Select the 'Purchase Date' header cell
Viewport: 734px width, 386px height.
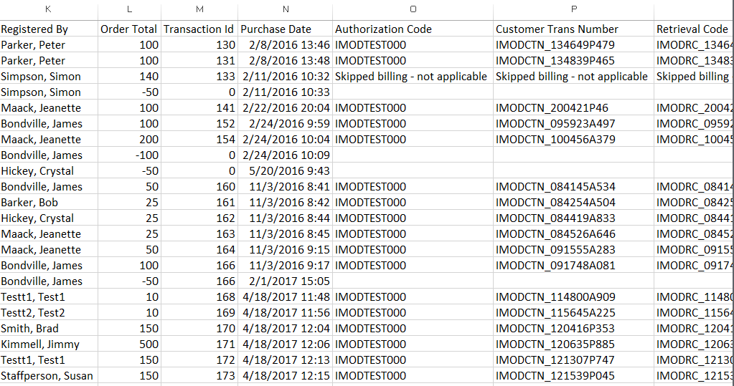276,29
